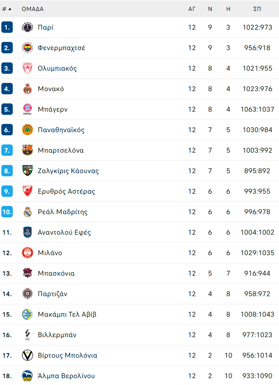Open the Olympiacos team logo
Viewport: 279px width, 385px height.
(27, 68)
